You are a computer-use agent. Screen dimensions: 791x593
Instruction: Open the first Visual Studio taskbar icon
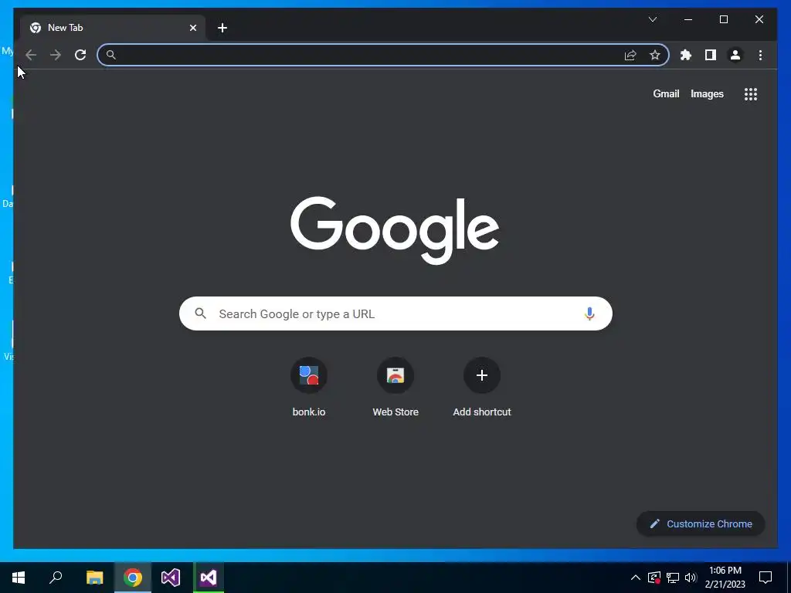click(x=171, y=578)
